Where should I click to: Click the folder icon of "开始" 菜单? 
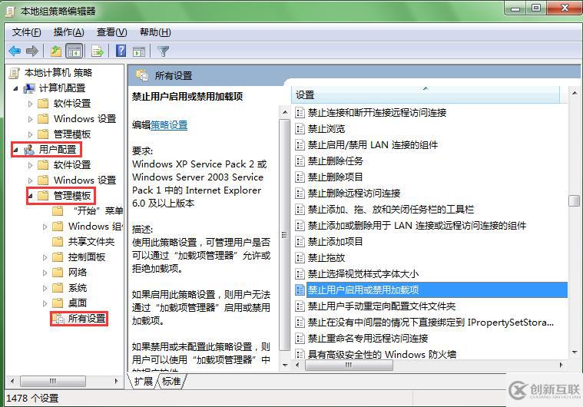[58, 210]
